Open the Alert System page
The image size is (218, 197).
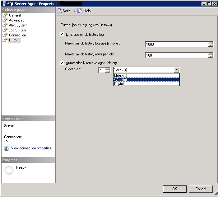click(18, 25)
